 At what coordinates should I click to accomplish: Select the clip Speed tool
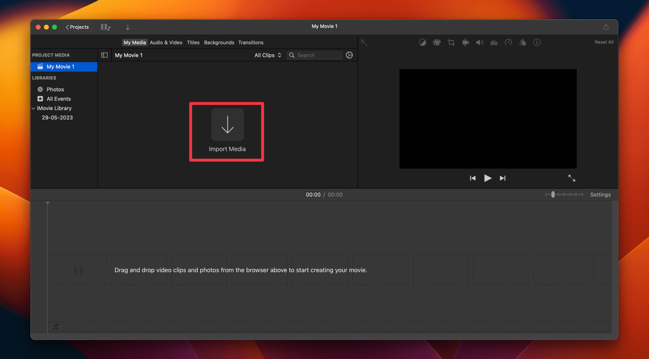[x=508, y=42]
